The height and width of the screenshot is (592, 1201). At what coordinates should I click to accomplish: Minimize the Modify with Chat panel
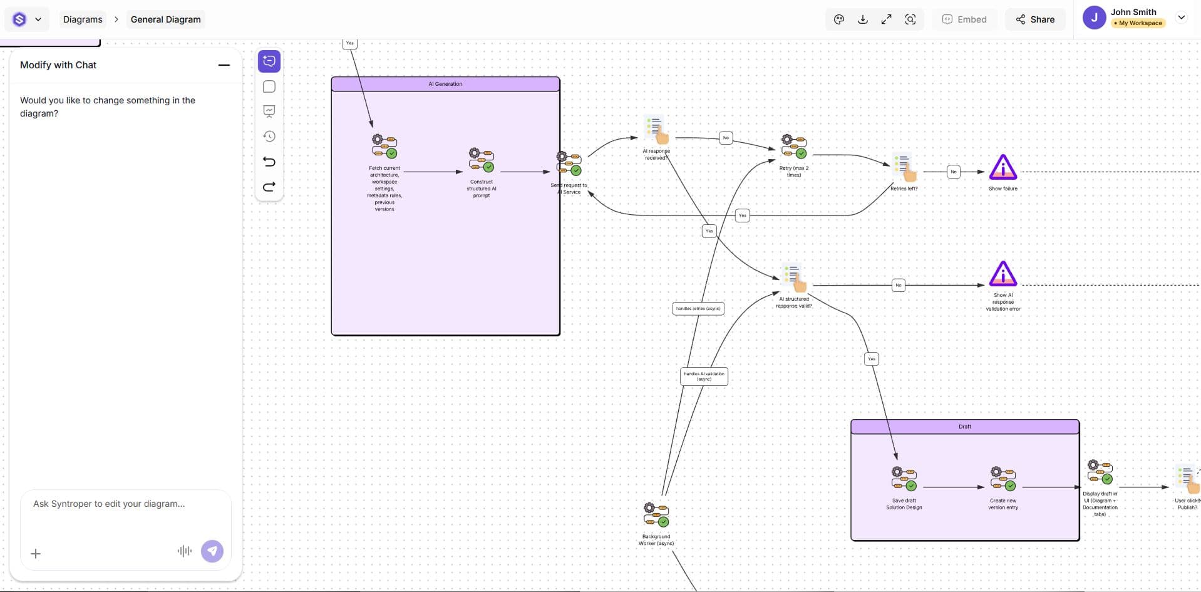click(x=224, y=65)
